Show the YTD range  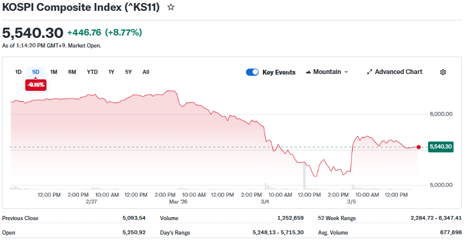coord(92,72)
